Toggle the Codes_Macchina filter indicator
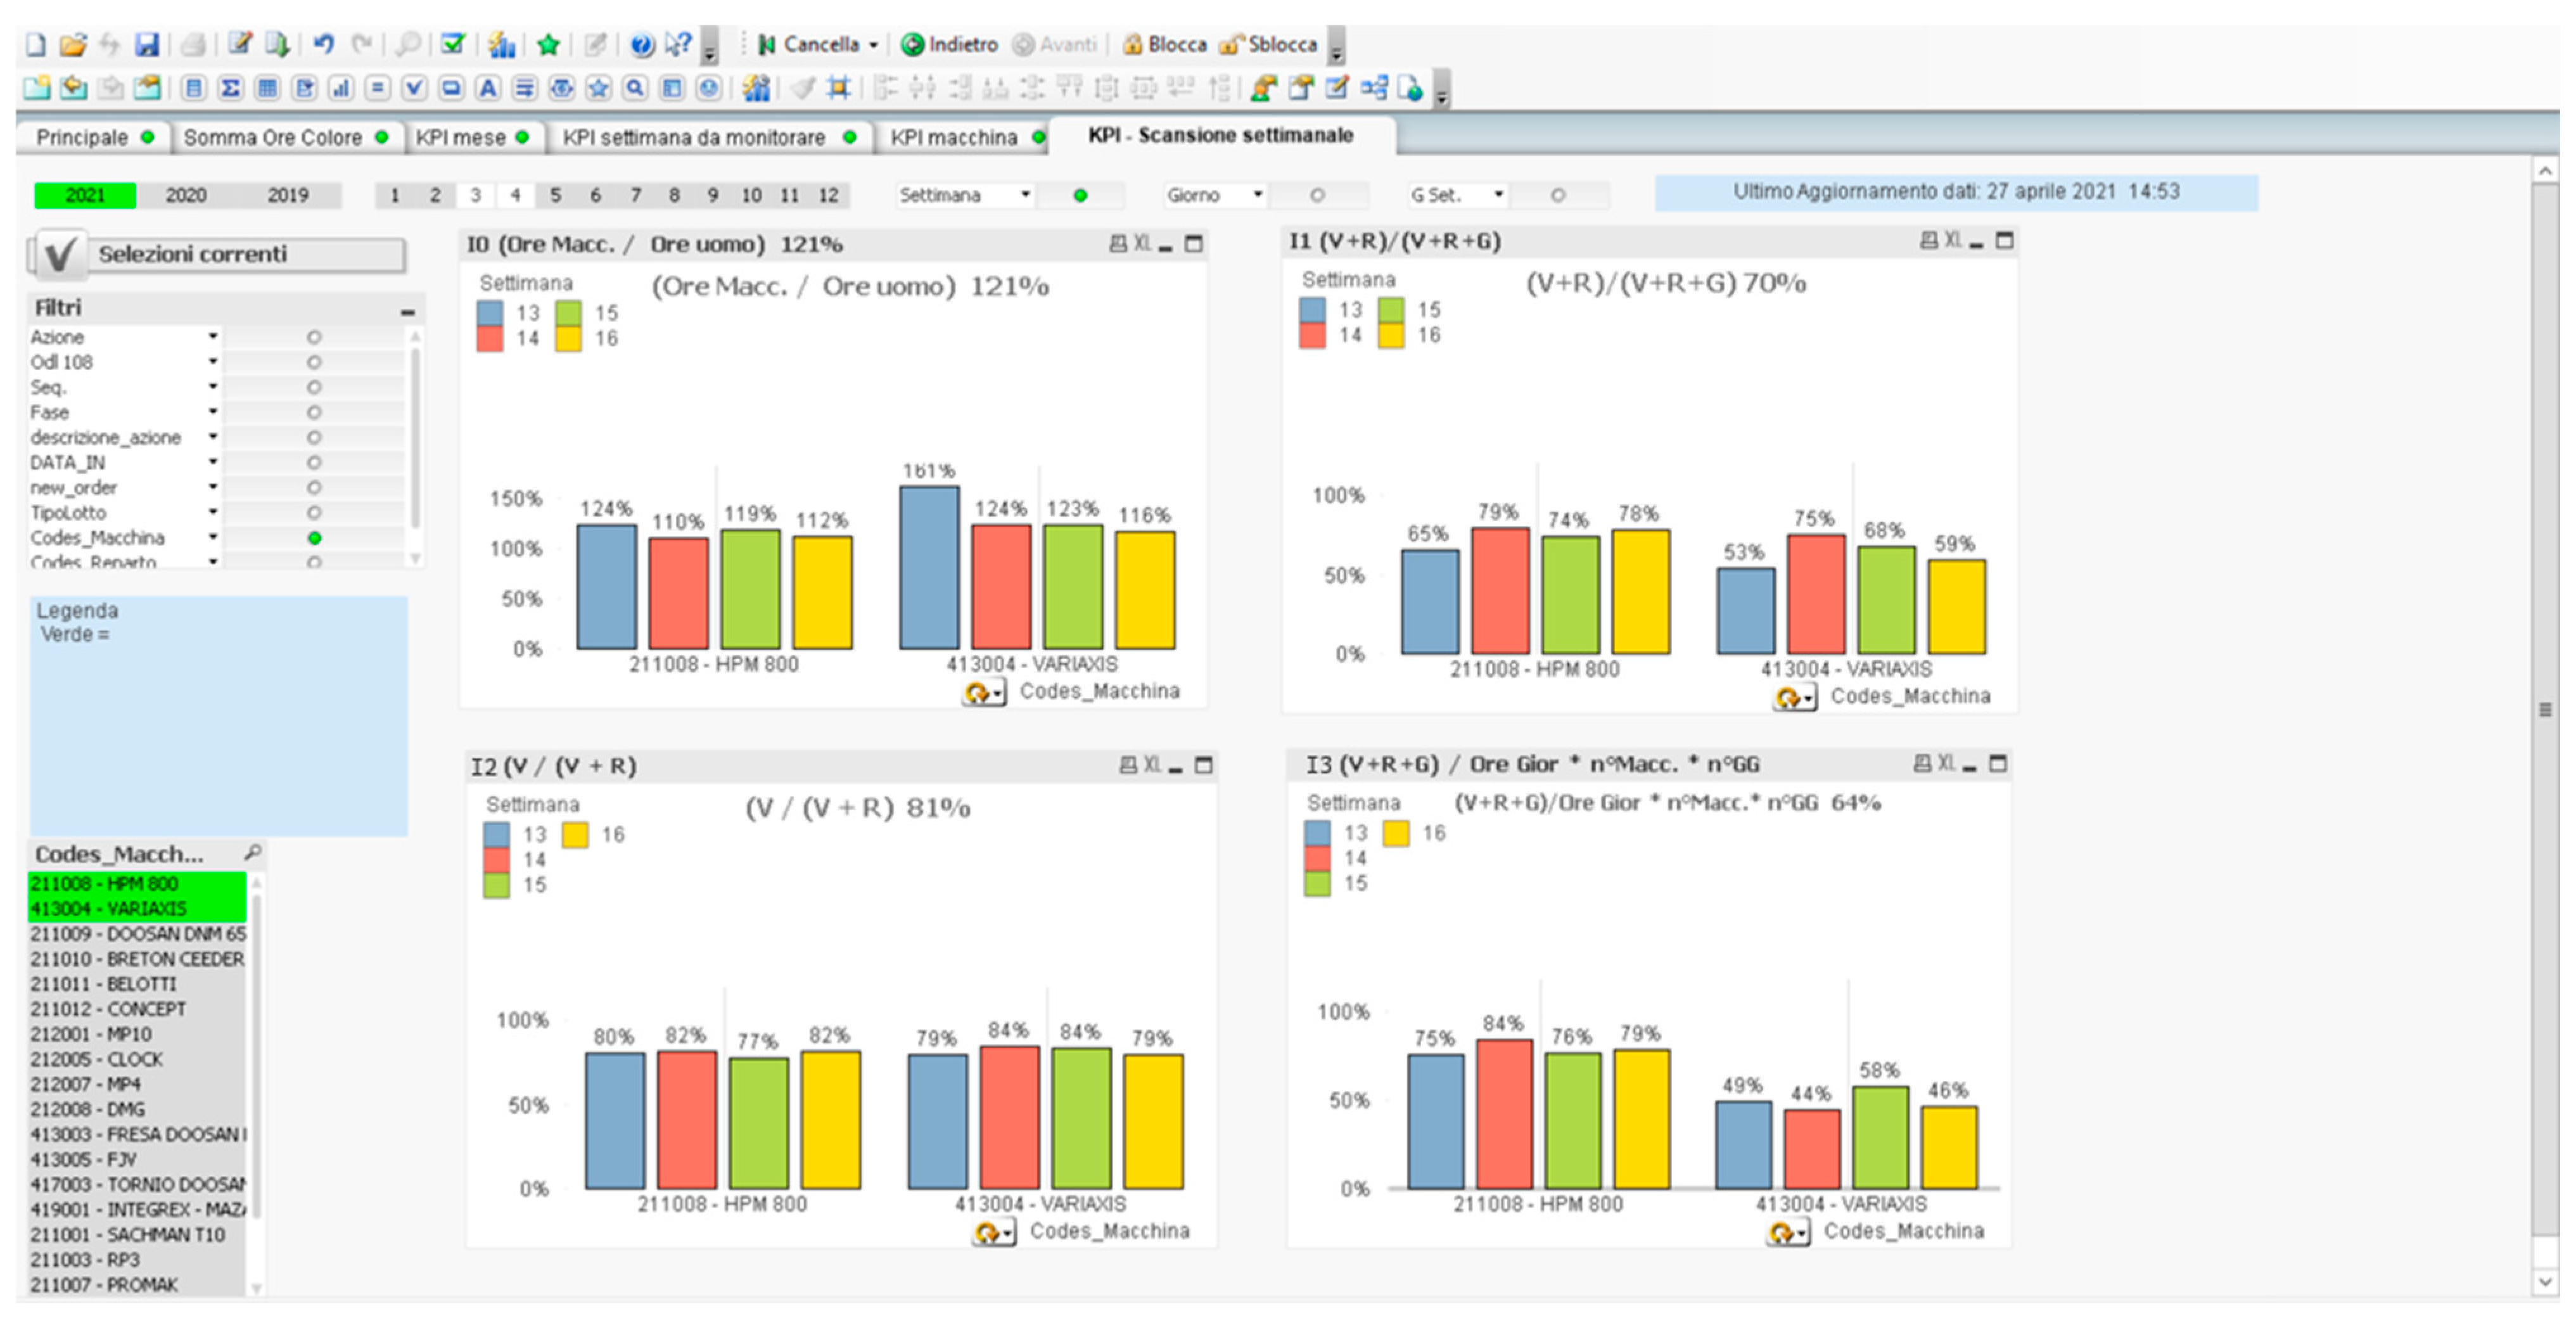2576x1323 pixels. 314,538
